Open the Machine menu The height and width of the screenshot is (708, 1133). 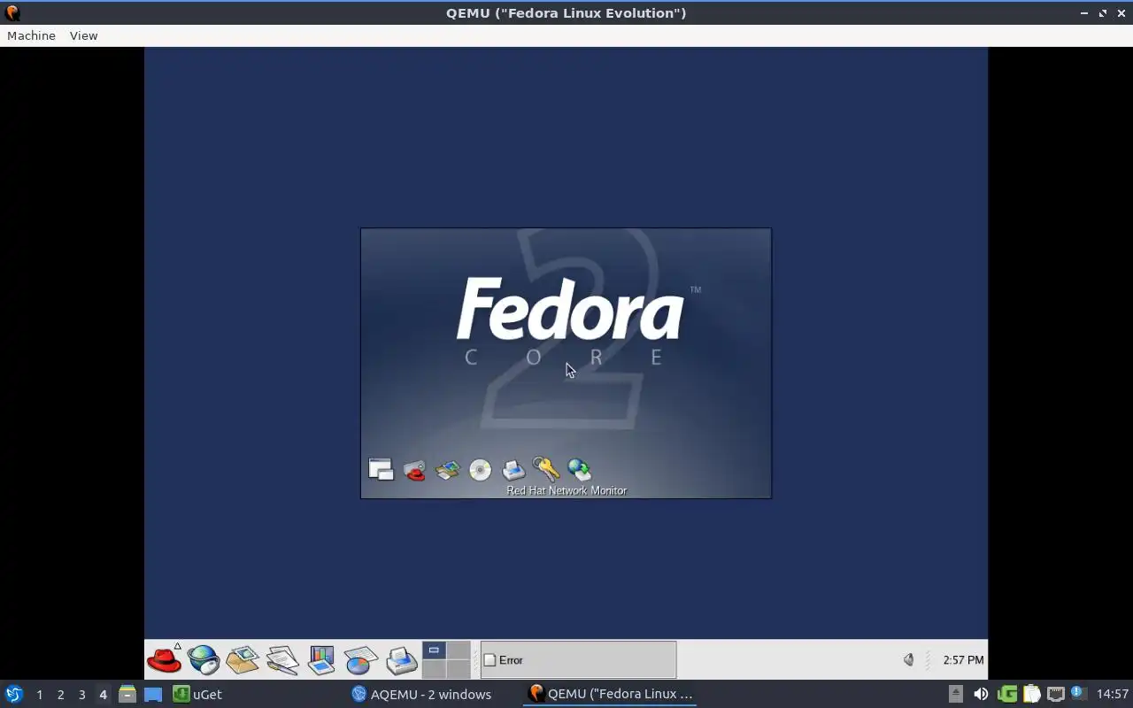pos(31,35)
